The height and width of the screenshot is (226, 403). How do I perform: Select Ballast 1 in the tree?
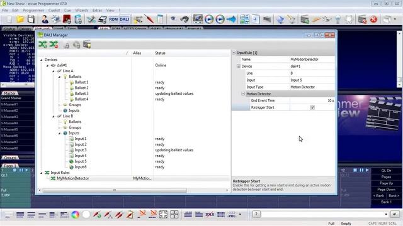click(81, 82)
